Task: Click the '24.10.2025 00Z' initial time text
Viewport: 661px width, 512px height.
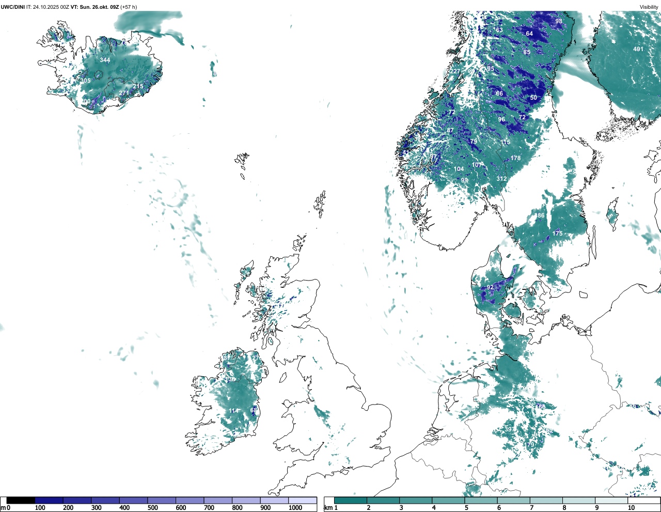Action: click(x=51, y=7)
